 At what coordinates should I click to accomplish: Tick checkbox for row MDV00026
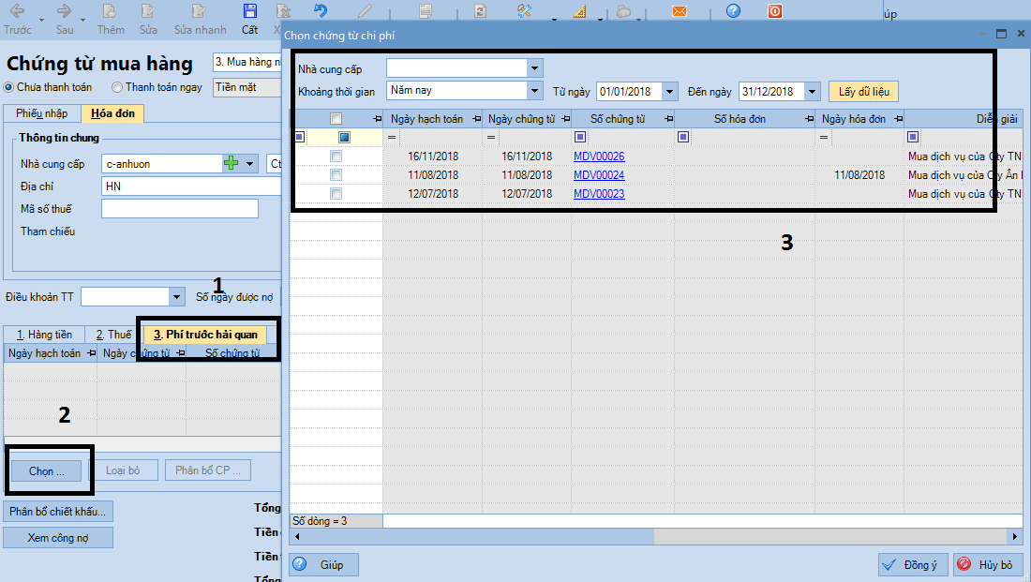coord(336,156)
